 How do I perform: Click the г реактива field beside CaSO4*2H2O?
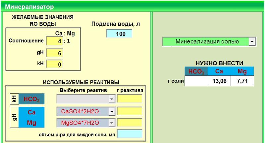[129, 111]
